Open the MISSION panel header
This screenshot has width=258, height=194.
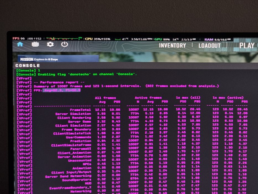[x=58, y=59]
